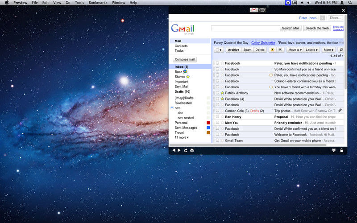Tick checkbox for Ron Henry message
The image size is (357, 223).
217,116
